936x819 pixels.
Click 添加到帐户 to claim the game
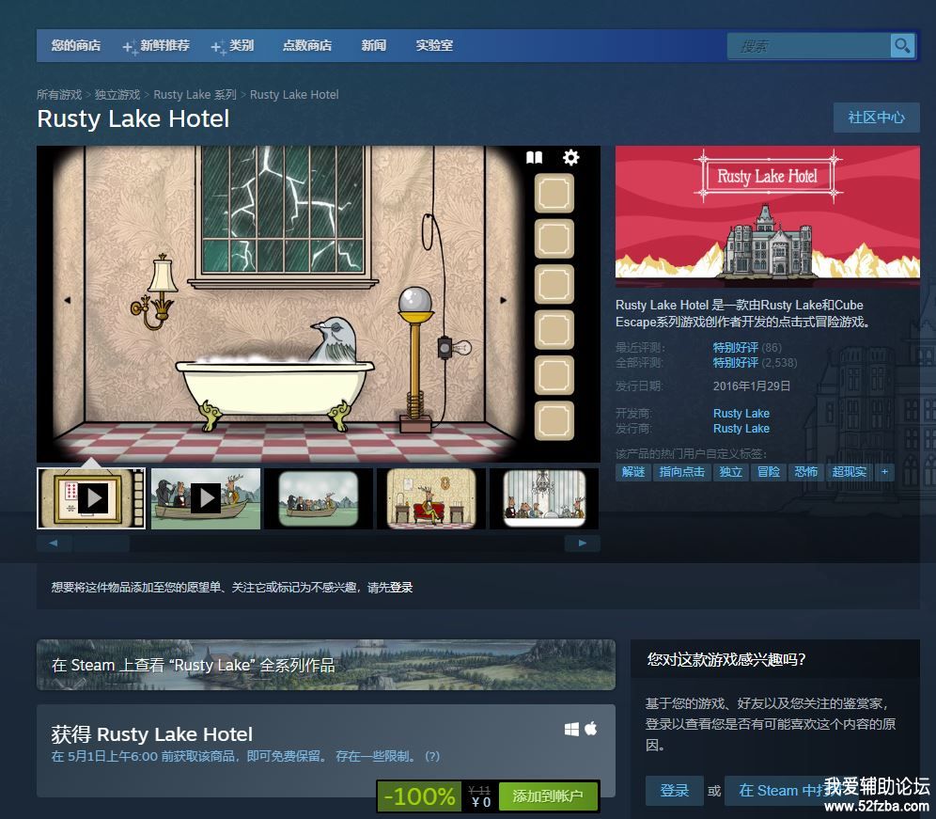coord(548,795)
